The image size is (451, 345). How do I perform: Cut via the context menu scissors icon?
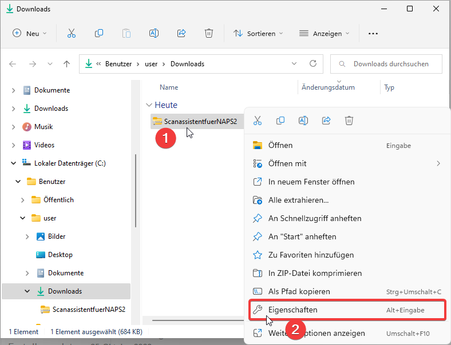tap(258, 121)
